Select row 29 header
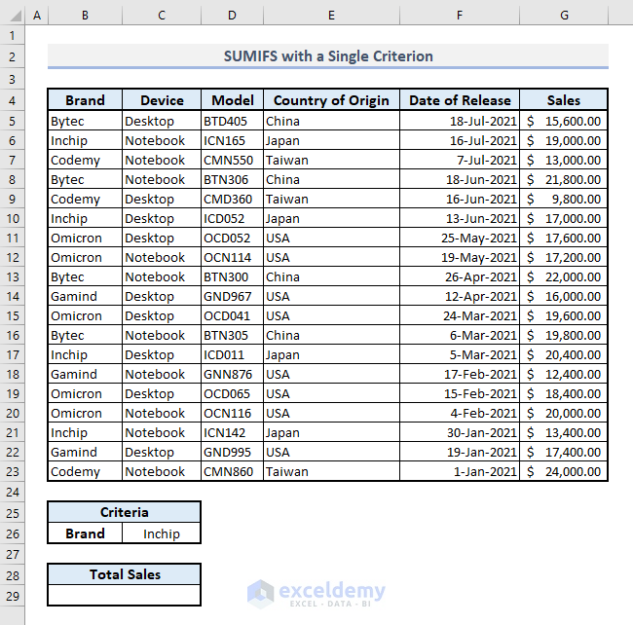Screen dimensions: 633x625 (12, 596)
